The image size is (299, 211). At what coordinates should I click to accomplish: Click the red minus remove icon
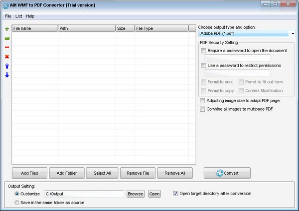7,47
